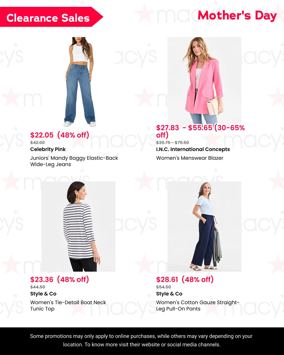Open Women's Cotton Gauze Pull-On Pants title
Image resolution: width=284 pixels, height=355 pixels.
(198, 306)
